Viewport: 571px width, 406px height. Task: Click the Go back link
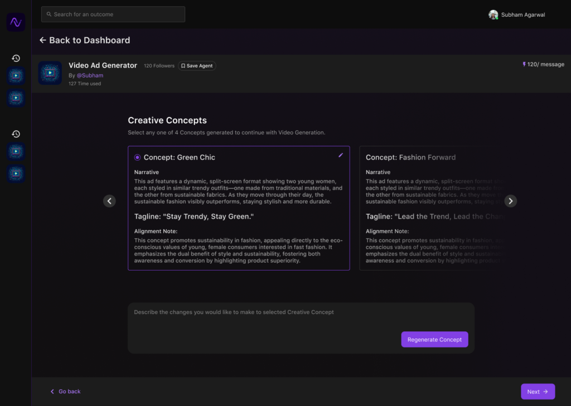66,391
